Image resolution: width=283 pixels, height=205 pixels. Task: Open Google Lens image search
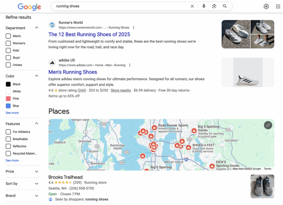[214, 6]
